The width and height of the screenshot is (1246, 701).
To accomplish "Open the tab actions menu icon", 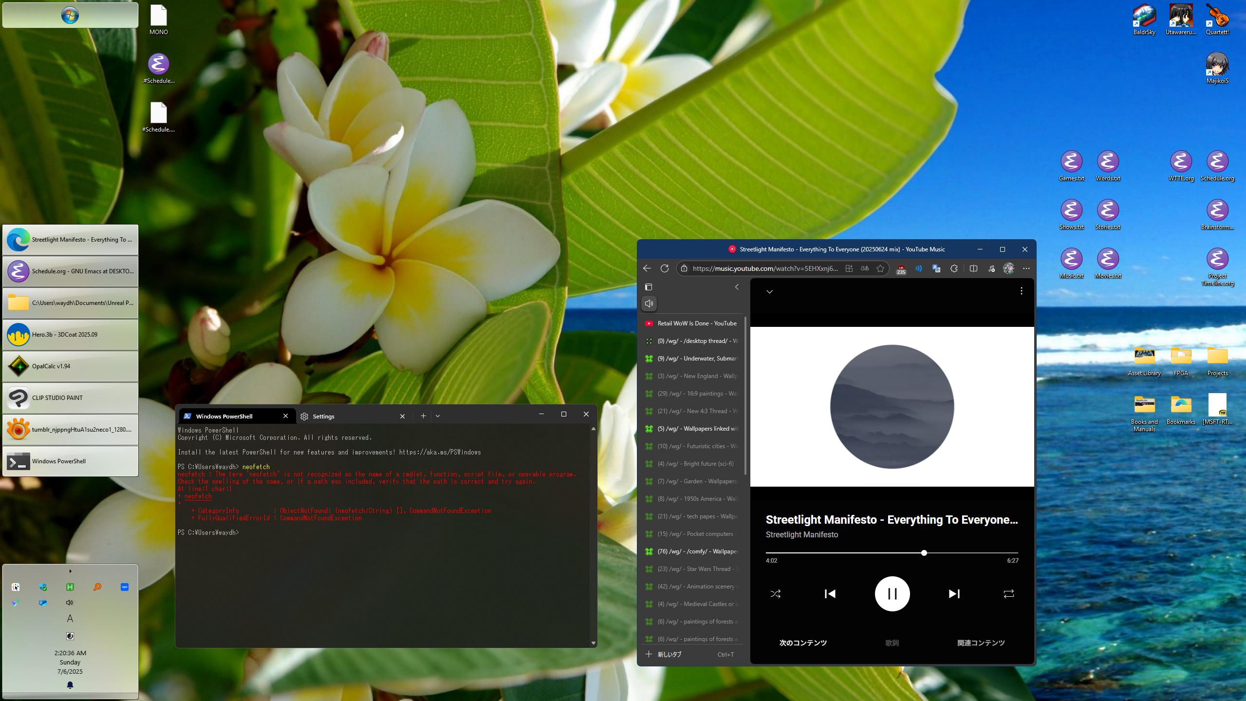I will [648, 287].
